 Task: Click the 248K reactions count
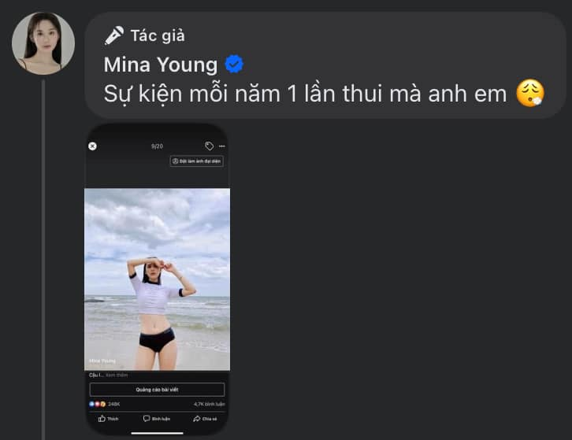[x=113, y=404]
